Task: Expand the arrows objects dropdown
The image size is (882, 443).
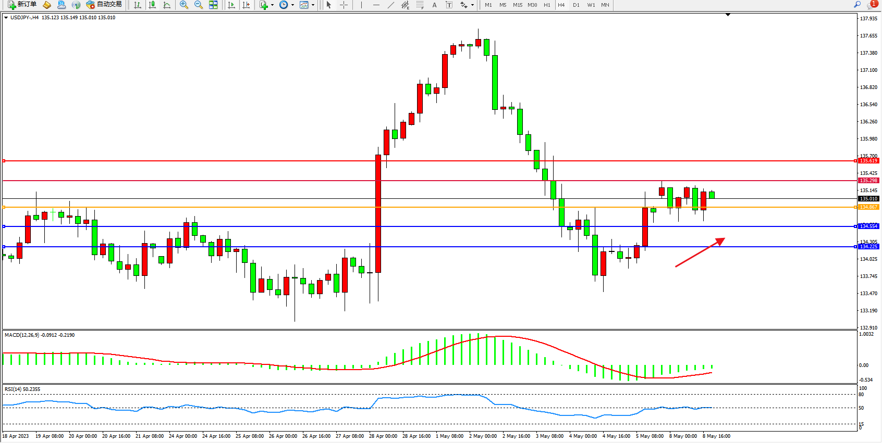Action: click(472, 5)
